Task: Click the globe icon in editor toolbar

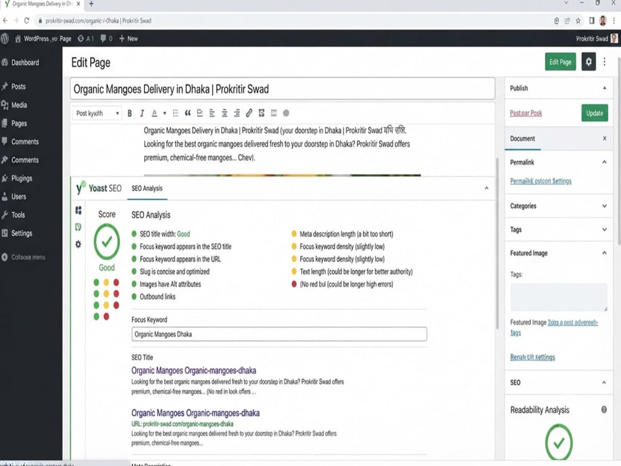Action: point(286,113)
